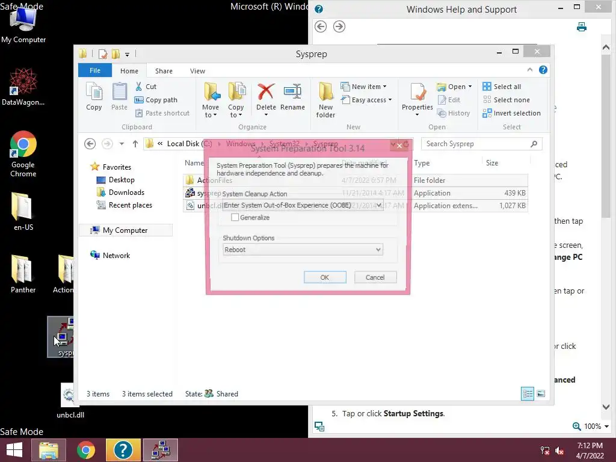Click Invert selection in the ribbon
616x462 pixels.
tap(511, 113)
